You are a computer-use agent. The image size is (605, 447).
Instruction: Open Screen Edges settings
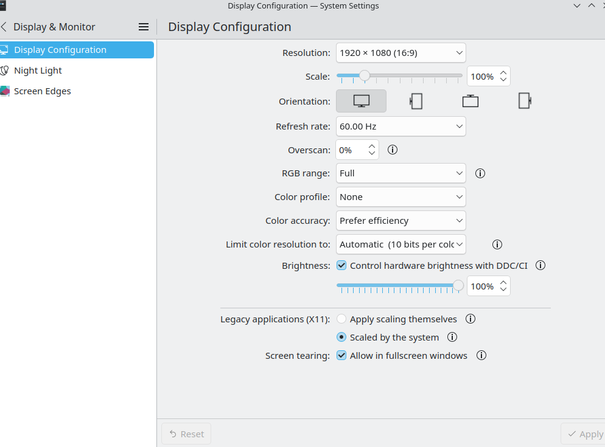[77, 91]
